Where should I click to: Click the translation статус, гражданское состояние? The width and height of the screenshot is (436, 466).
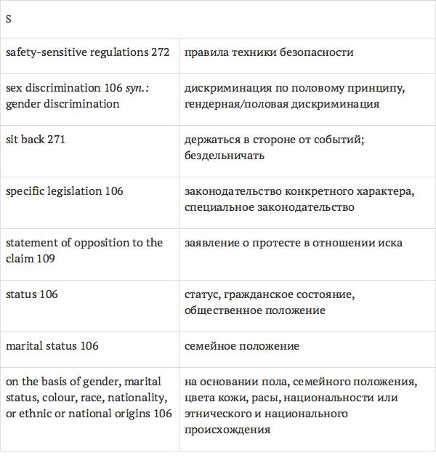point(269,294)
